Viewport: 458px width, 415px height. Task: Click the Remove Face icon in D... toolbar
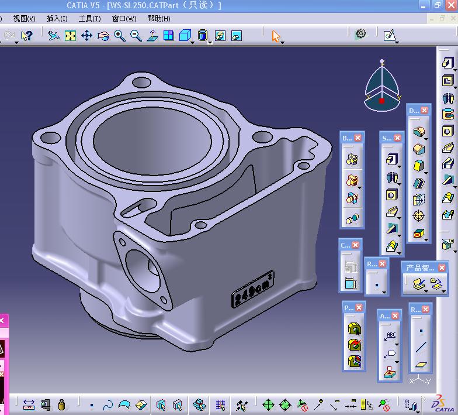pyautogui.click(x=418, y=233)
